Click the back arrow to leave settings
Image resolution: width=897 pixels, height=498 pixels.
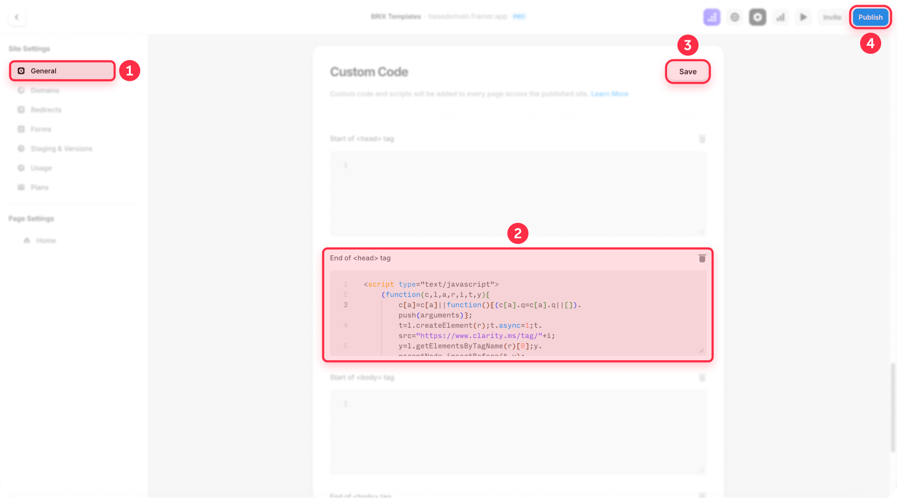tap(17, 17)
